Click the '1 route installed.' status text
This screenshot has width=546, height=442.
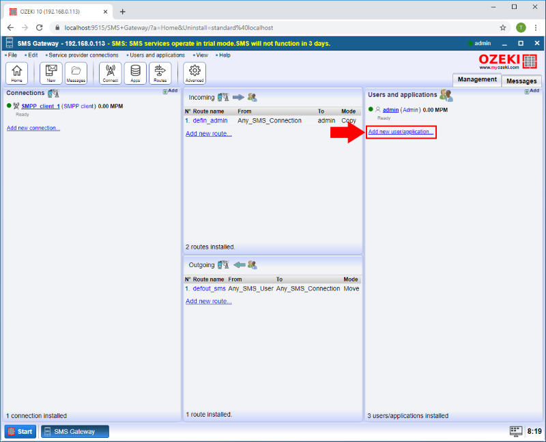tap(209, 415)
